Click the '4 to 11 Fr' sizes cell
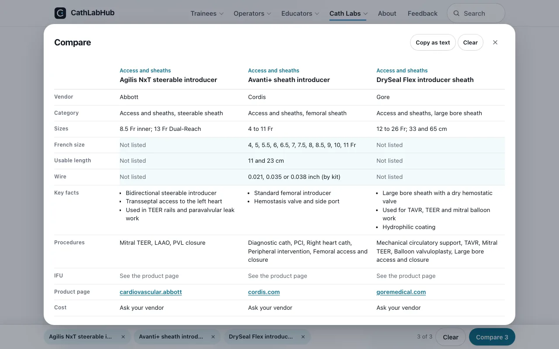The image size is (559, 349). [x=261, y=129]
